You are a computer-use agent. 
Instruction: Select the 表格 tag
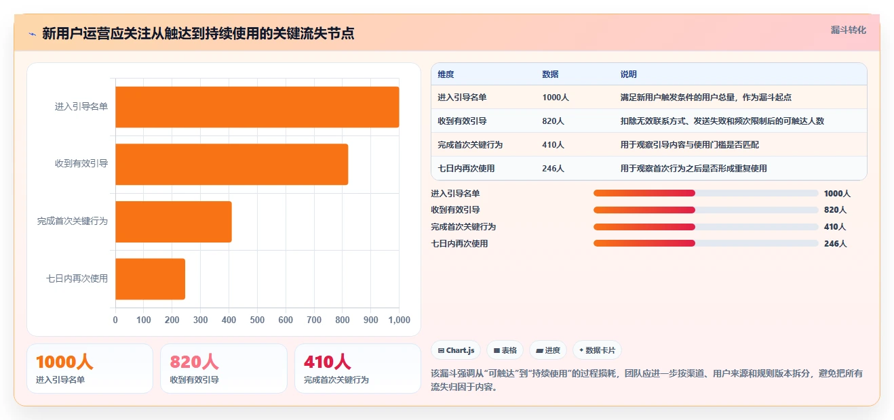505,350
